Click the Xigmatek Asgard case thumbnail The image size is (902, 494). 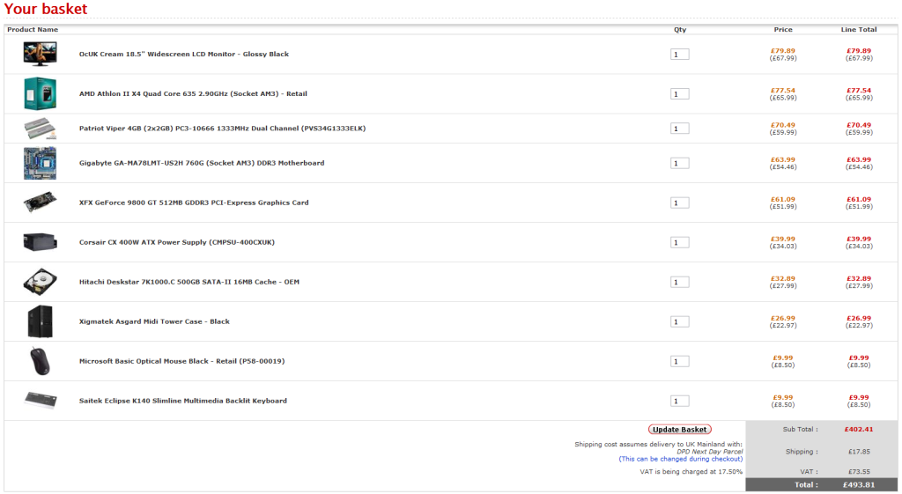(x=40, y=321)
